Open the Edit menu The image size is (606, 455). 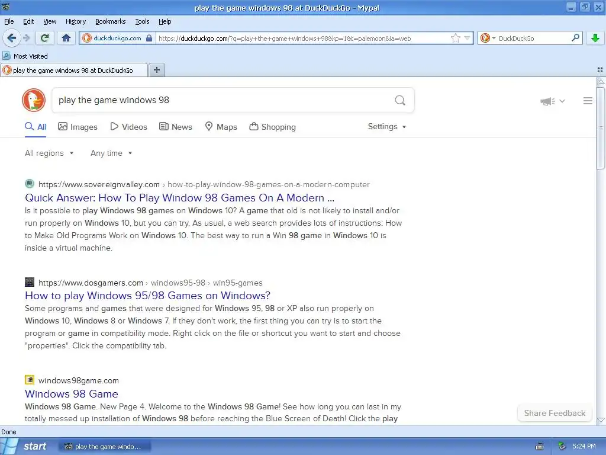coord(28,21)
